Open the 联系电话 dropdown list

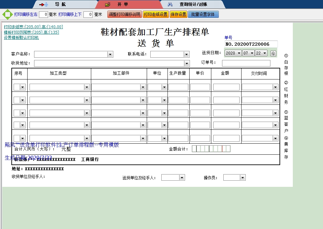[186, 54]
